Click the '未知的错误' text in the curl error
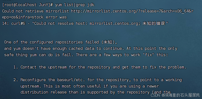Image resolution: width=202 pixels, height=99 pixels. click(154, 23)
